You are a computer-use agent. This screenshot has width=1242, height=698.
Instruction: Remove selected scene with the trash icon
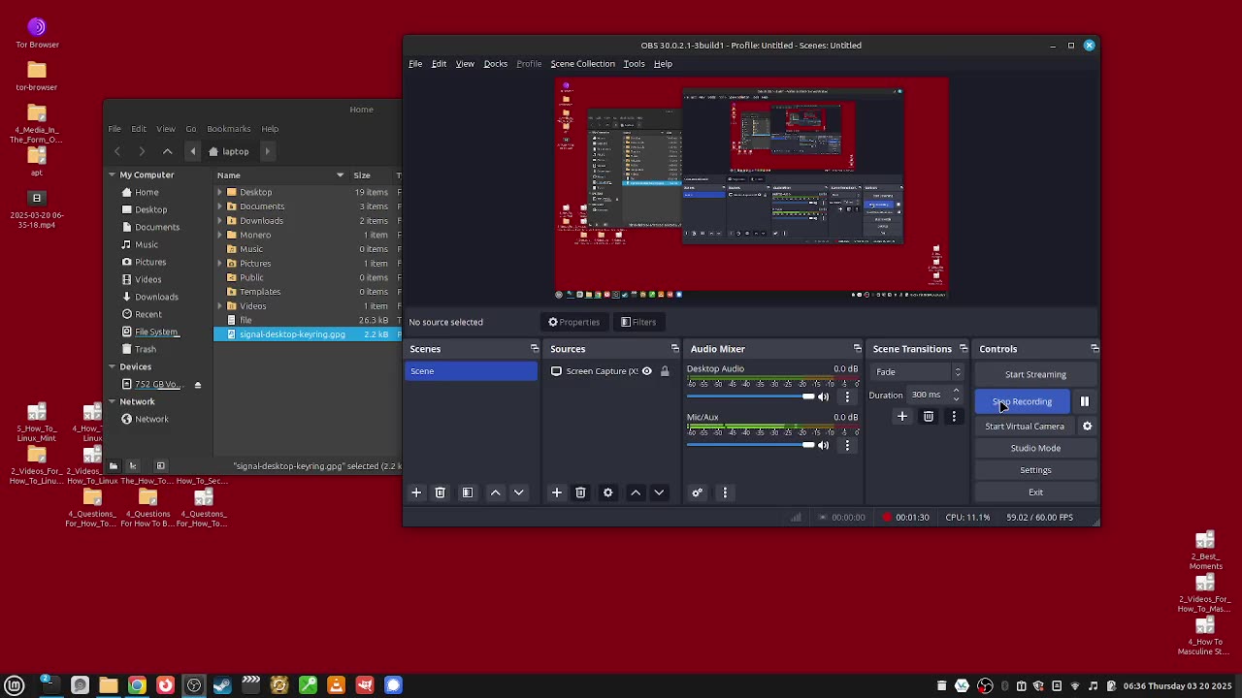point(440,492)
